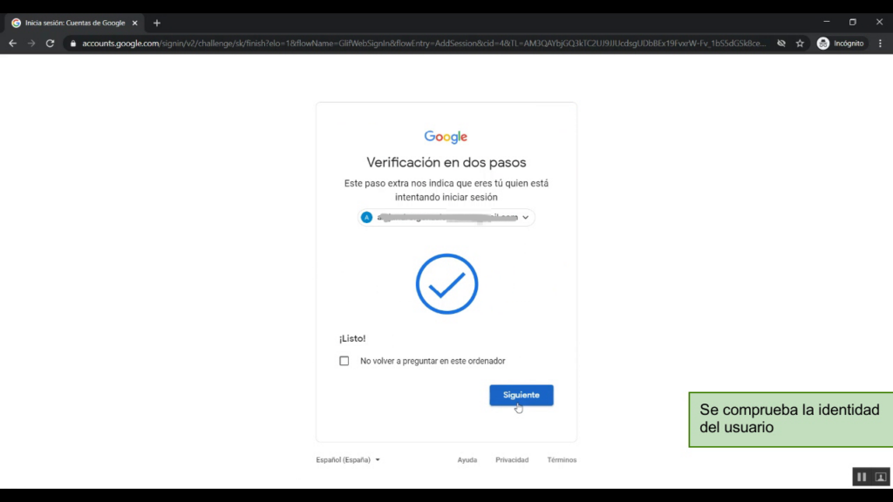Reload the page with the refresh icon

pyautogui.click(x=50, y=44)
